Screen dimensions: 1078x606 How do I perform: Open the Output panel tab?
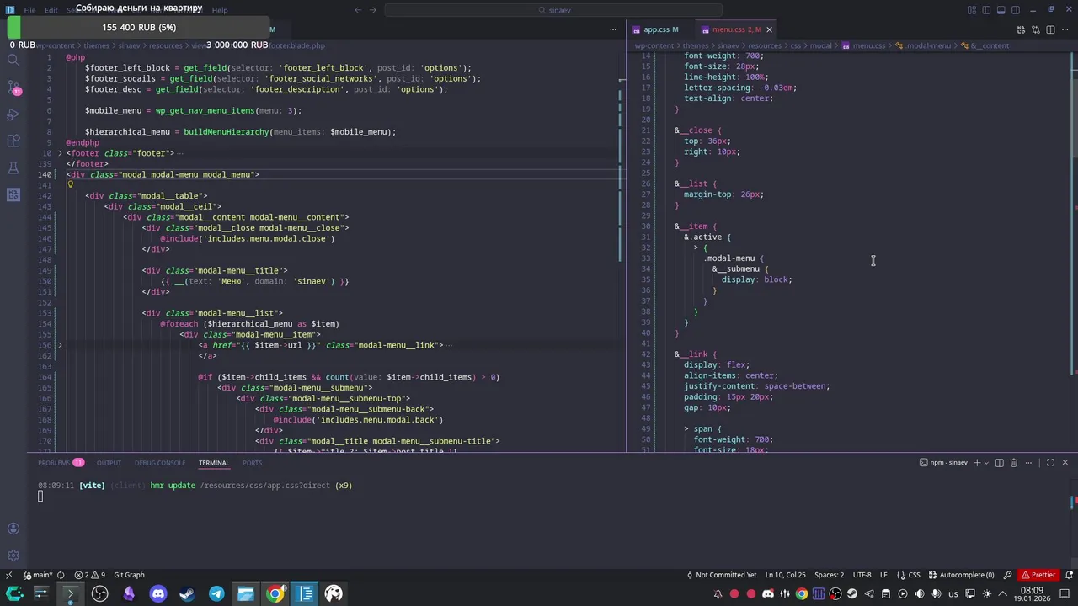109,462
